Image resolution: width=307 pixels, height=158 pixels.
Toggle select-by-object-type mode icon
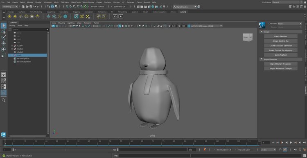coord(52,7)
